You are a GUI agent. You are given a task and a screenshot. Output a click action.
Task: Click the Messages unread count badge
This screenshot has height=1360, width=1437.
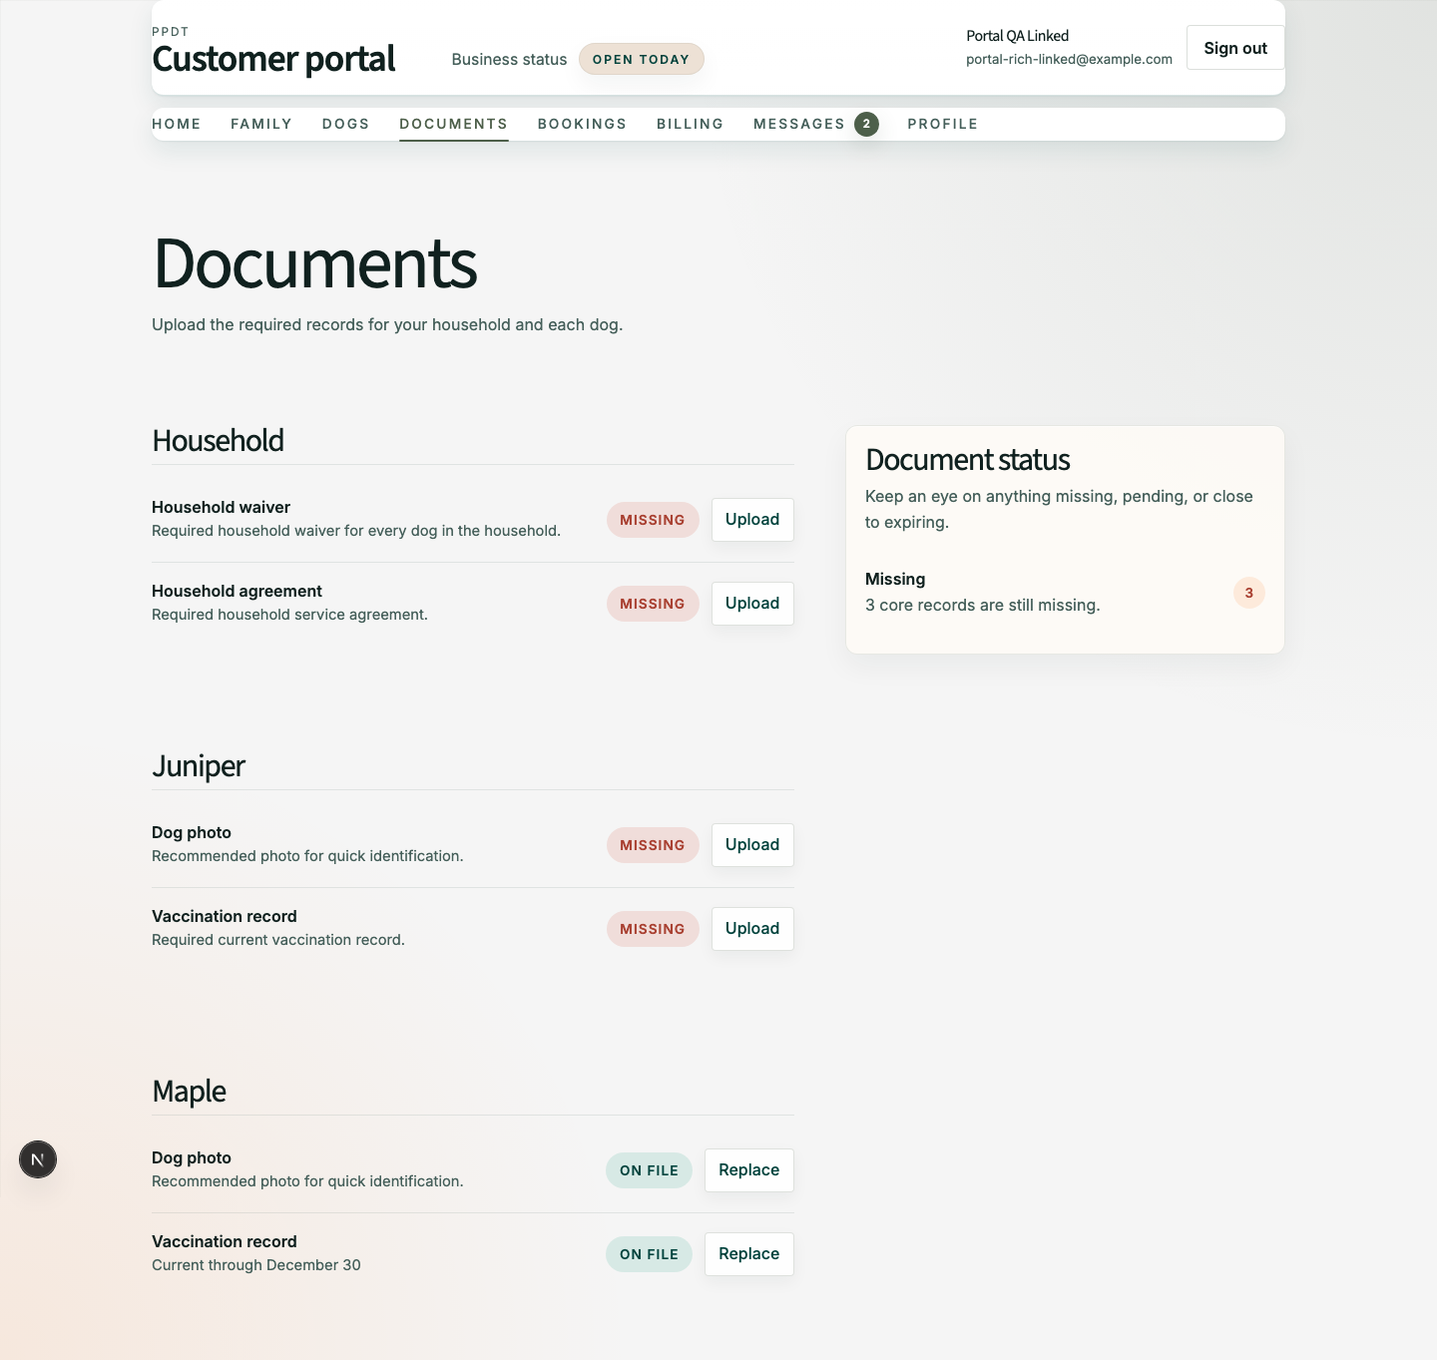tap(866, 124)
